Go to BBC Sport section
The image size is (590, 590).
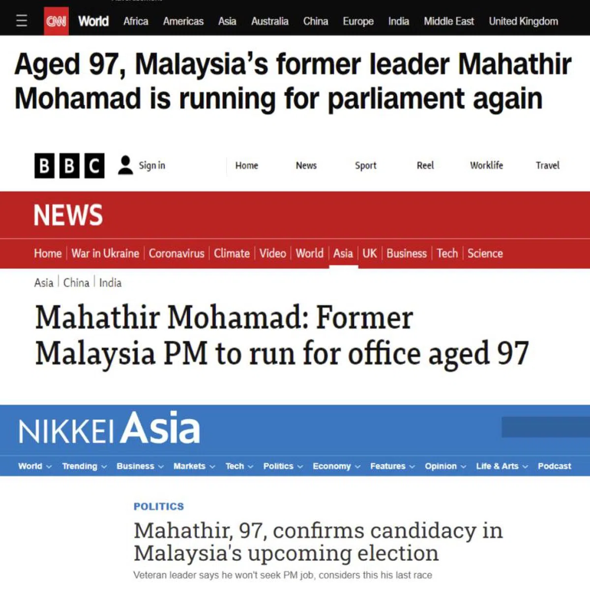pos(365,165)
